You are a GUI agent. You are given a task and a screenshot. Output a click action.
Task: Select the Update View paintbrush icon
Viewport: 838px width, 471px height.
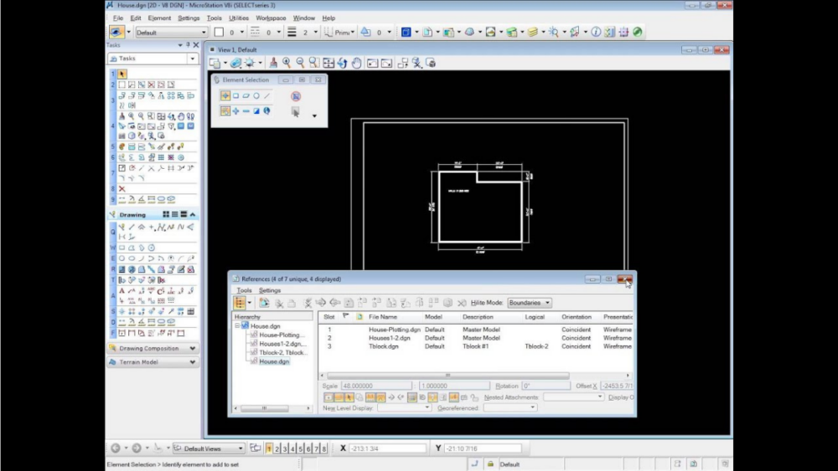(273, 63)
